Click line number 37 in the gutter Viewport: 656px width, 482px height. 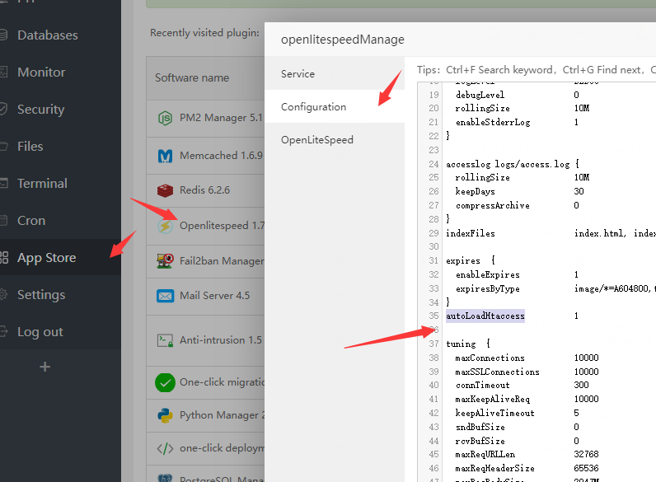[x=433, y=344]
